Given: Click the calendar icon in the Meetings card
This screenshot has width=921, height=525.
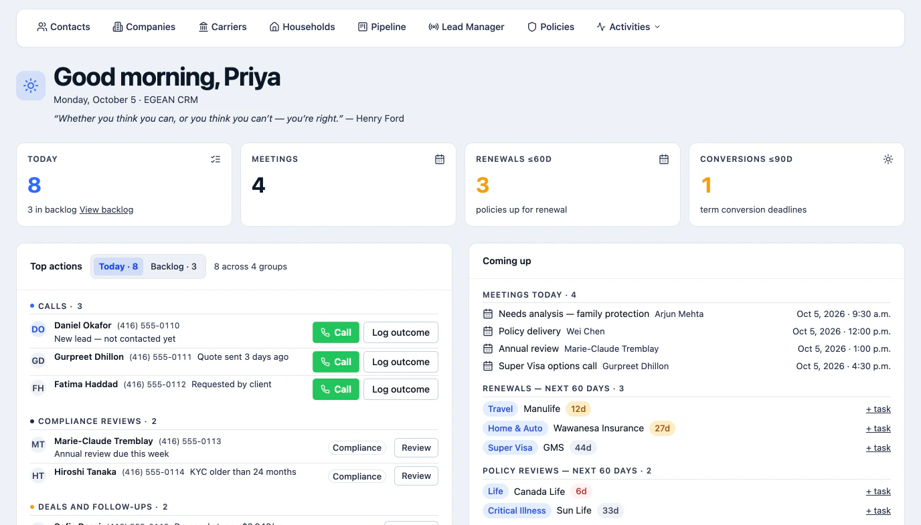Looking at the screenshot, I should point(440,159).
